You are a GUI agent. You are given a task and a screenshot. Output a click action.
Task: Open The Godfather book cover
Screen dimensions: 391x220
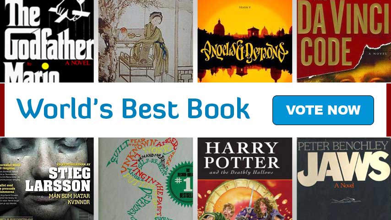pyautogui.click(x=47, y=41)
